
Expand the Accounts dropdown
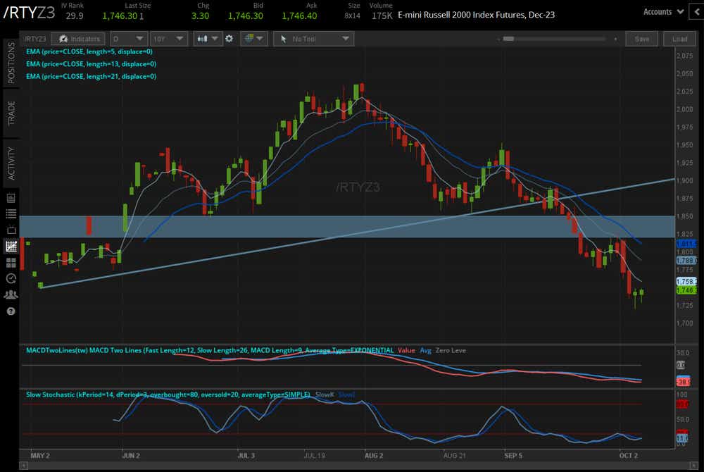coord(663,12)
